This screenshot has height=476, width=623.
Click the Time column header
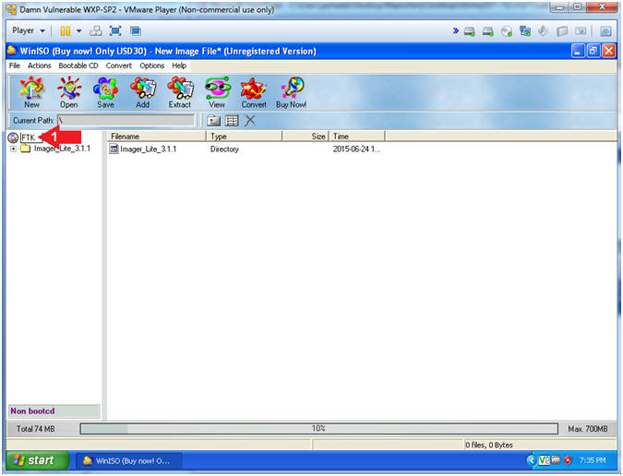click(357, 137)
